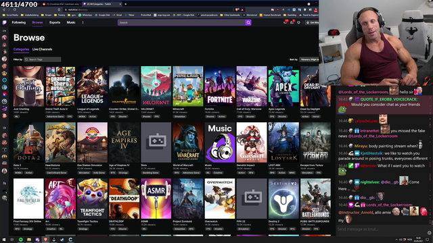Screen dimensions: 433x243
Task: Switch to the Live Channels tab
Action: point(42,49)
